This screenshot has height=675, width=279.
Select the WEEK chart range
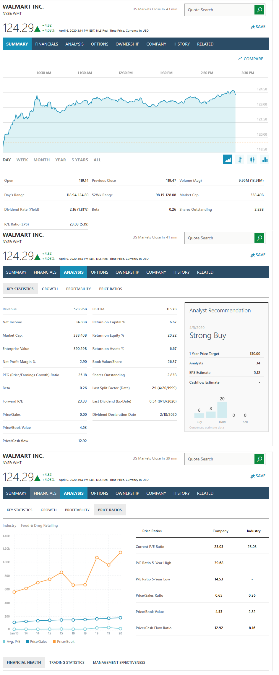click(22, 160)
